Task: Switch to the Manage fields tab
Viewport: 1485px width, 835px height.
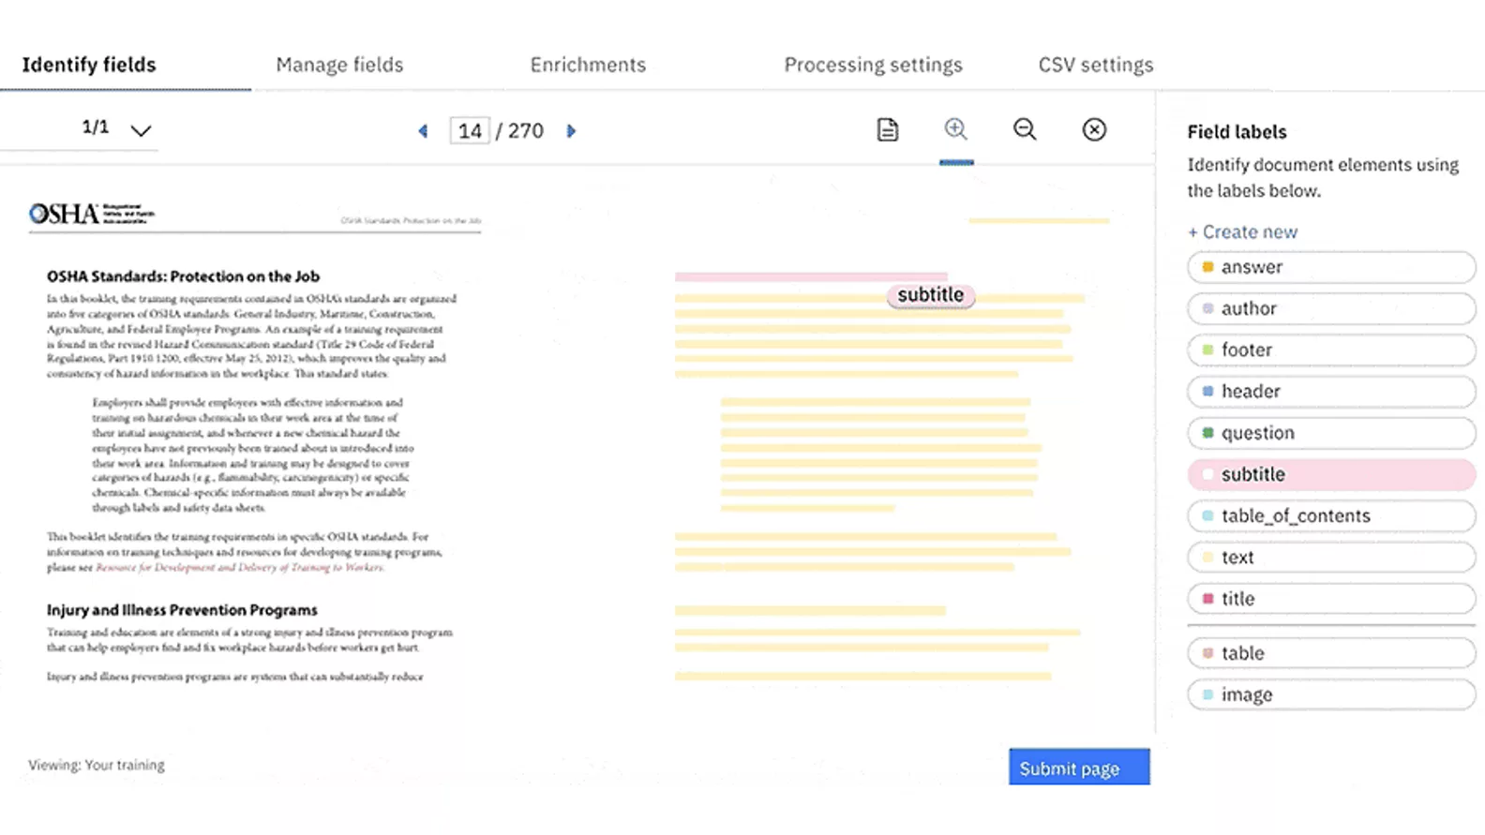Action: coord(339,65)
